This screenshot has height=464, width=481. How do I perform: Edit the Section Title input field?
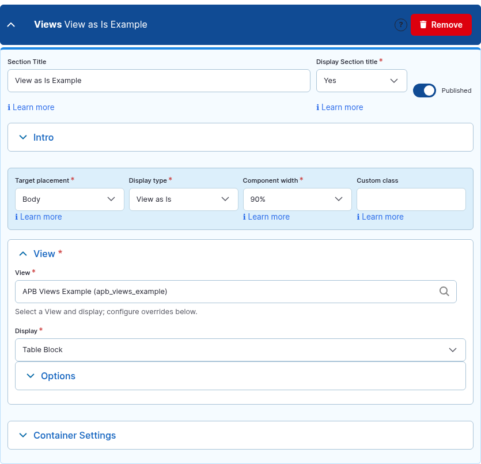(x=159, y=81)
